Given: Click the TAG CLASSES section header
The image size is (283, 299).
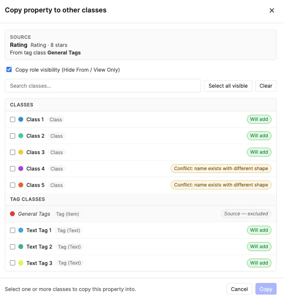Looking at the screenshot, I should coord(28,199).
